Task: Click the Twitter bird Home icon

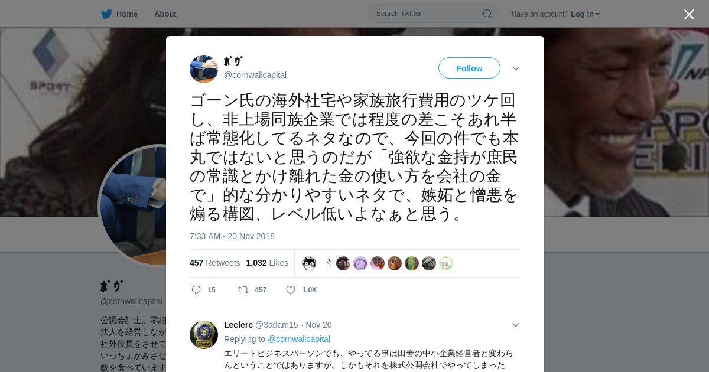Action: pyautogui.click(x=106, y=14)
